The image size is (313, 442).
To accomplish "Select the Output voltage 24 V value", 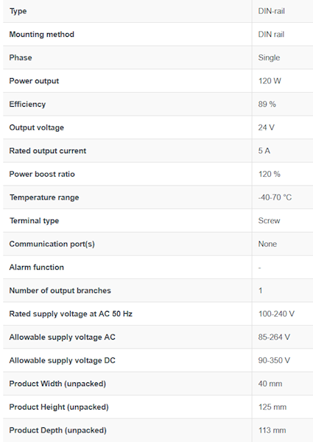I will (266, 127).
